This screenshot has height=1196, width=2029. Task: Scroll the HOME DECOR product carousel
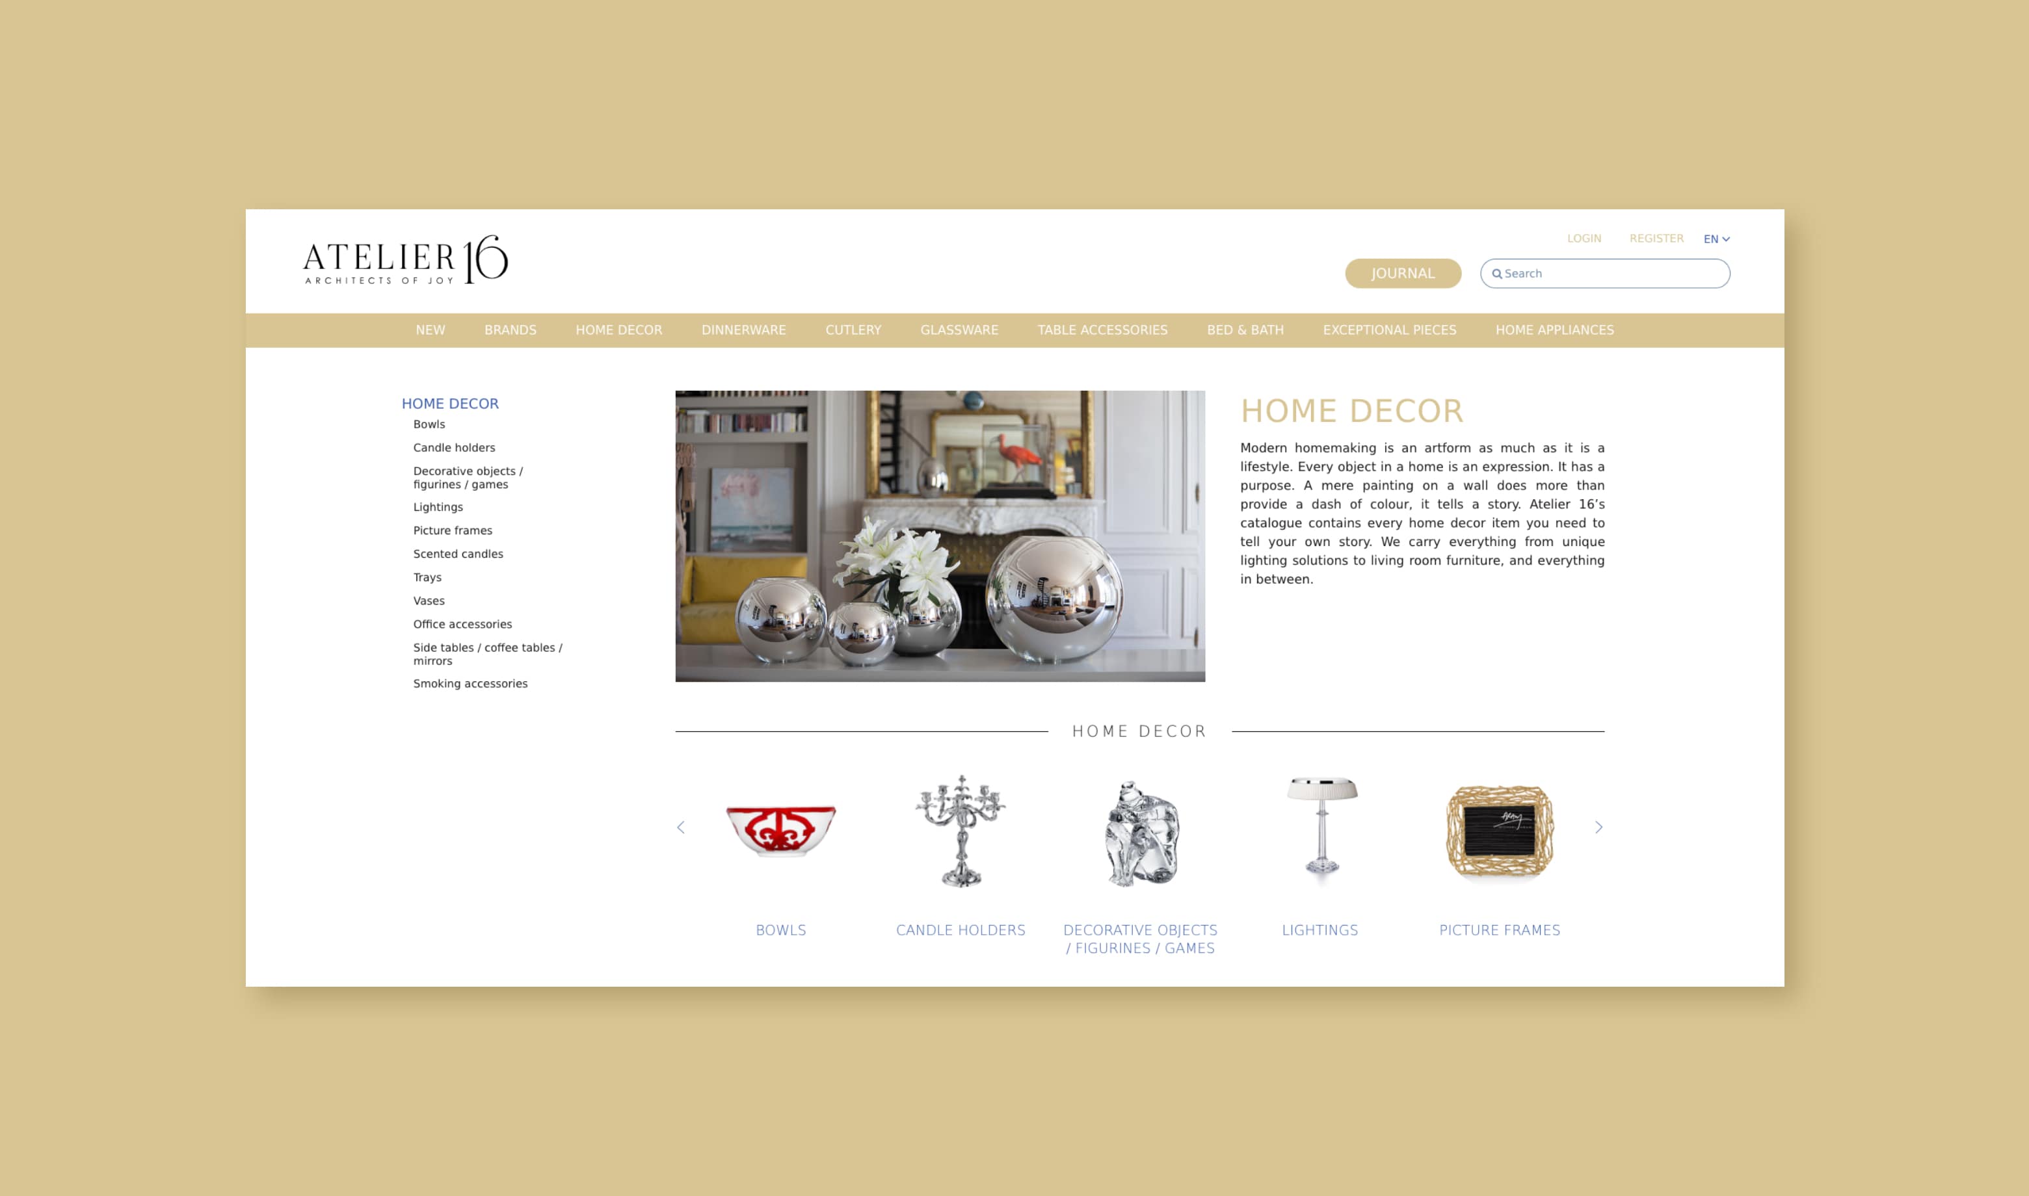point(1599,827)
